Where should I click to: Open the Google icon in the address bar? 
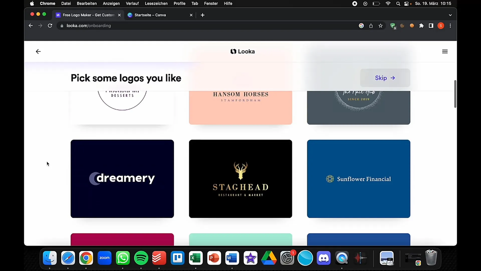(361, 26)
